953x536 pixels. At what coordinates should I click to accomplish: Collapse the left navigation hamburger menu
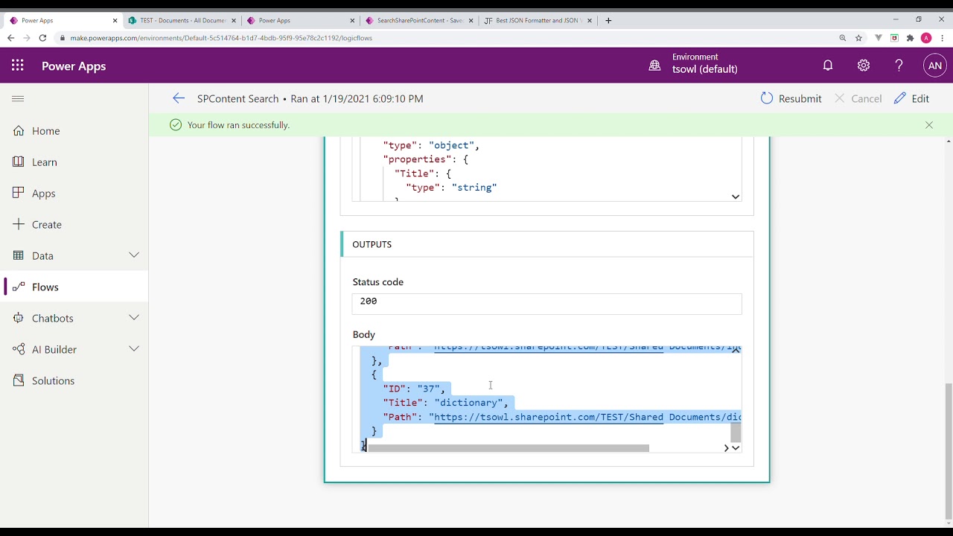point(18,98)
